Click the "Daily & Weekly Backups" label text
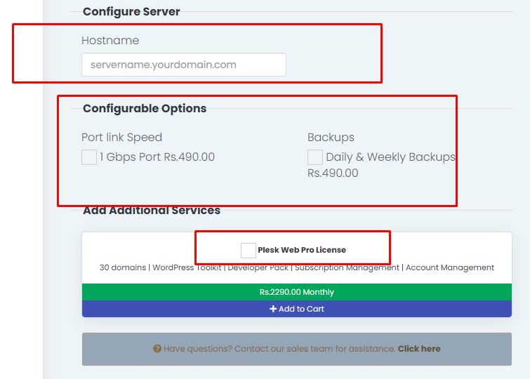The height and width of the screenshot is (379, 530). (390, 157)
